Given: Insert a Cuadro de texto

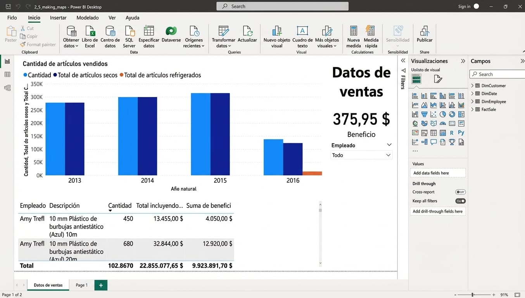Looking at the screenshot, I should tap(302, 37).
